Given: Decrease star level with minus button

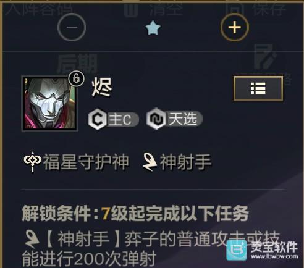Looking at the screenshot, I should (x=72, y=27).
